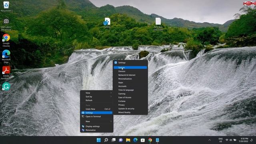Open Mixed Reality settings
This screenshot has height=144, width=256.
pos(130,112)
